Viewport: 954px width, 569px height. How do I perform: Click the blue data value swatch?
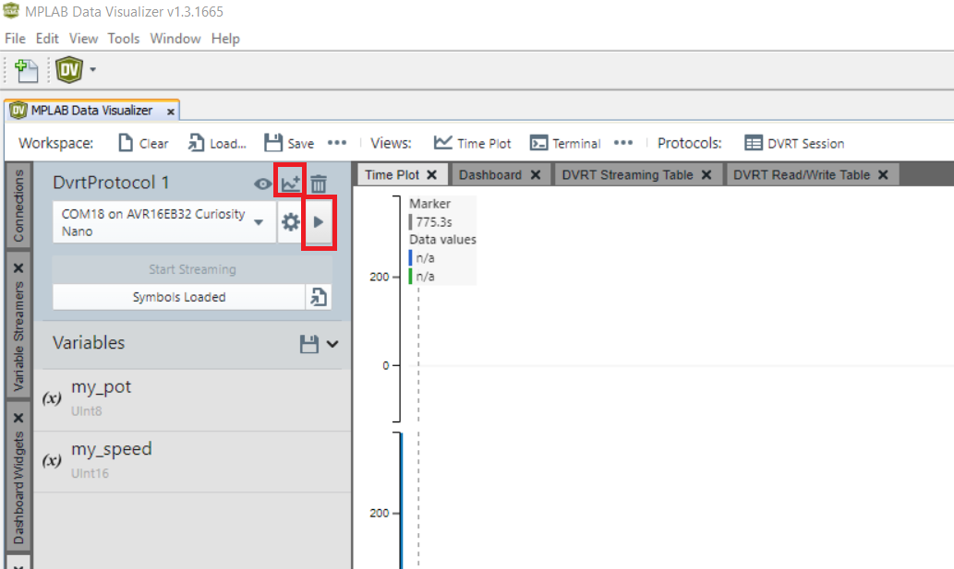pos(411,257)
